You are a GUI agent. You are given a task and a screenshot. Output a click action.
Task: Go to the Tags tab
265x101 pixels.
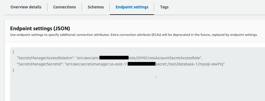tap(164, 7)
